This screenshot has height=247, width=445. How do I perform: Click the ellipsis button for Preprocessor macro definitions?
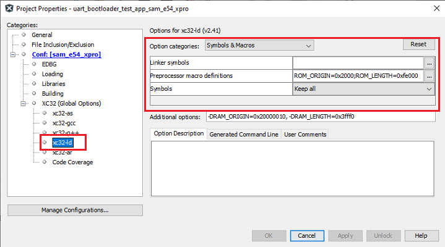click(430, 75)
